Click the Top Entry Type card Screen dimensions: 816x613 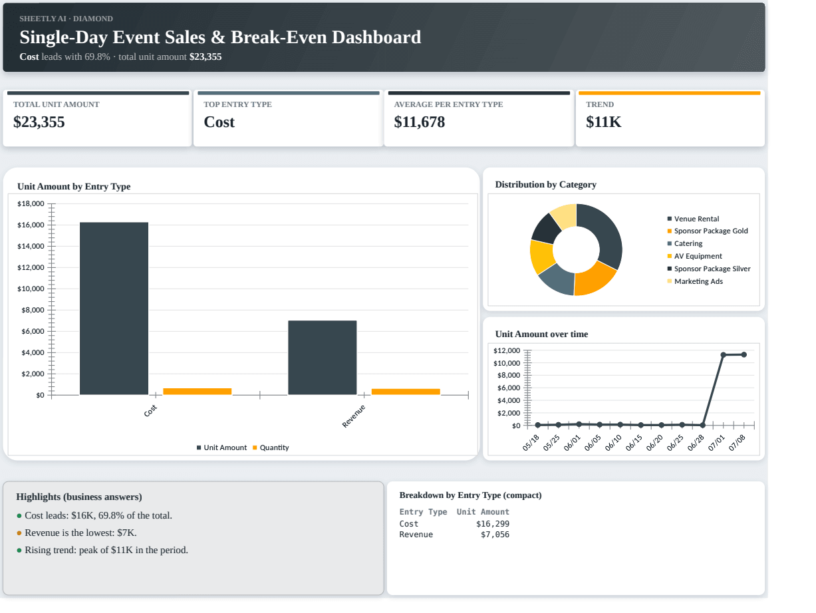click(288, 118)
